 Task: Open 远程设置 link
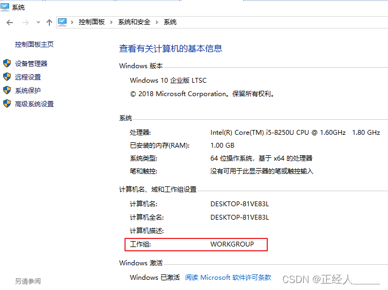click(x=28, y=77)
